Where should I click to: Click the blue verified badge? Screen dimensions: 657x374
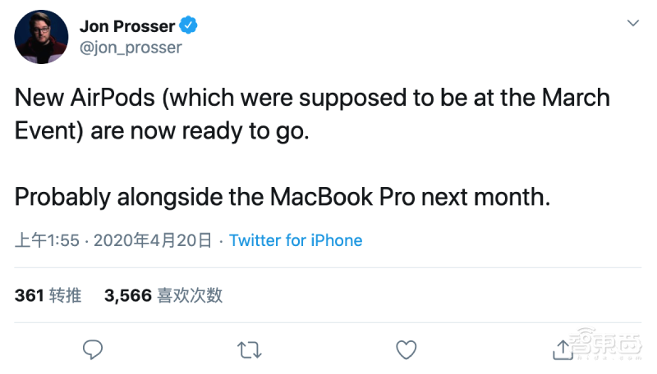point(189,26)
